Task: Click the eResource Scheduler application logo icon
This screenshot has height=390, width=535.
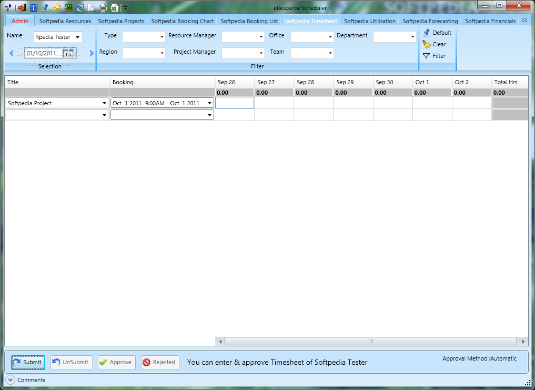Action: 8,7
